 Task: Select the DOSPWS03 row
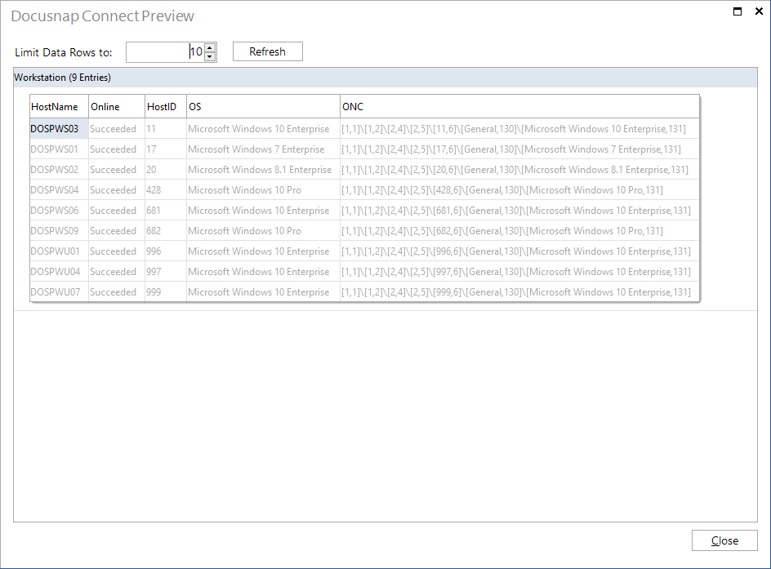(57, 128)
